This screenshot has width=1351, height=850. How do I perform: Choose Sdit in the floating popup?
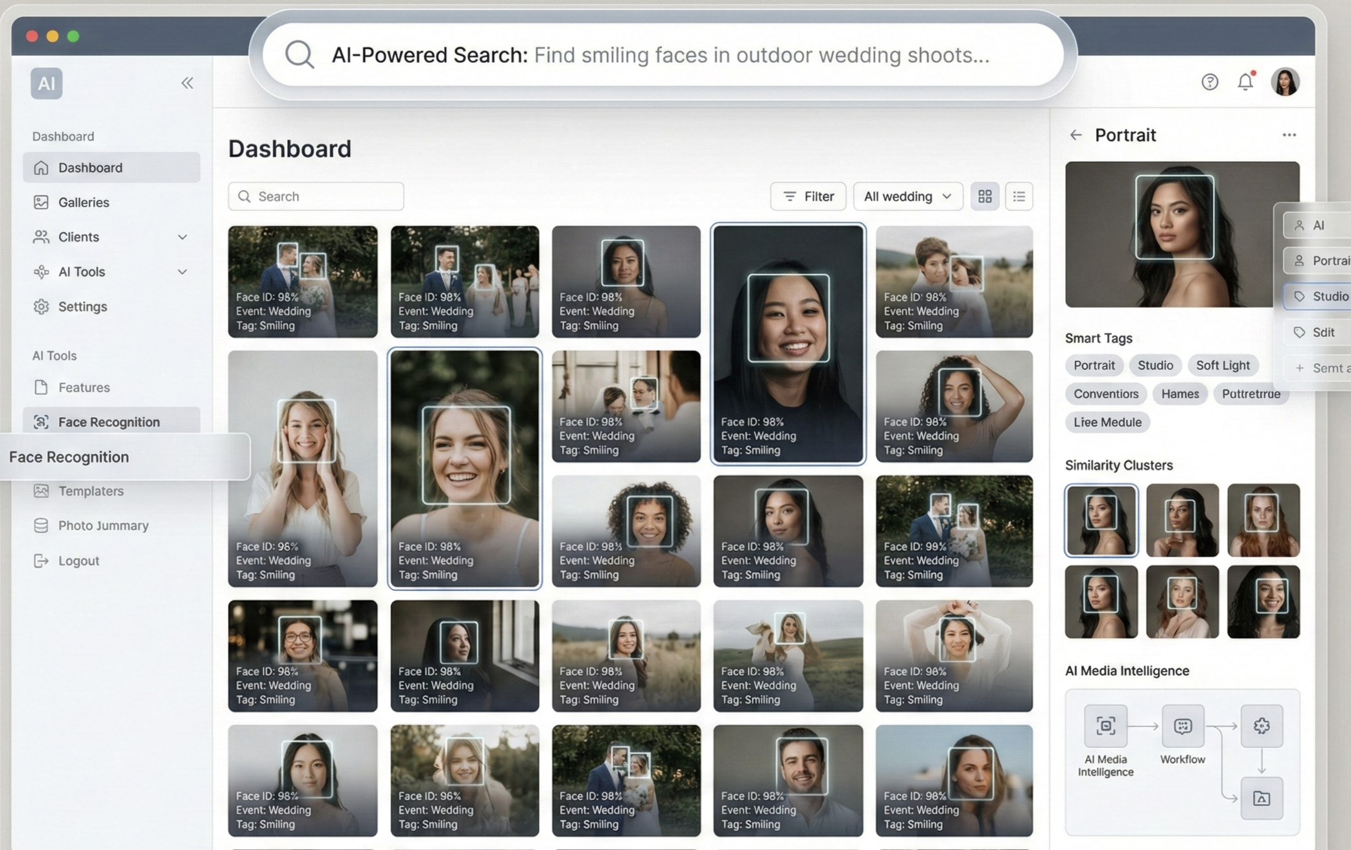pyautogui.click(x=1317, y=332)
